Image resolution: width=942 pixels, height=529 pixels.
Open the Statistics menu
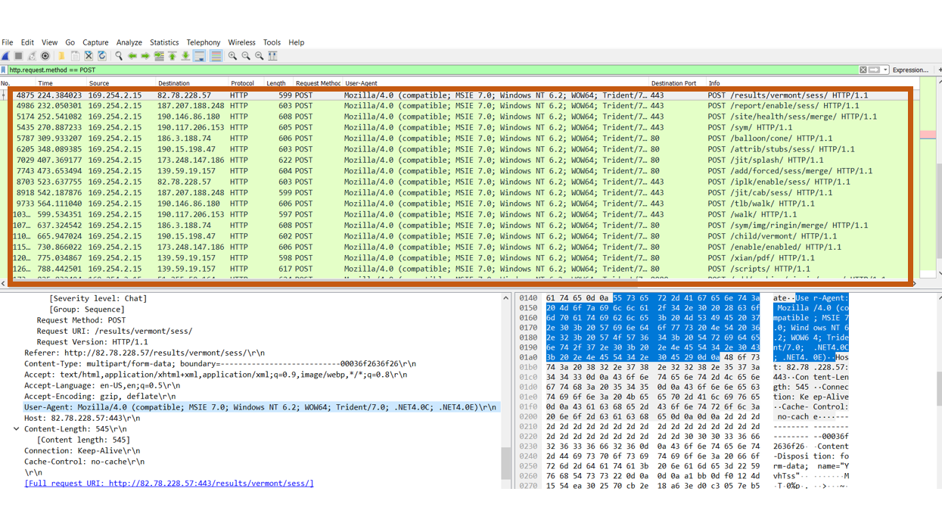164,42
